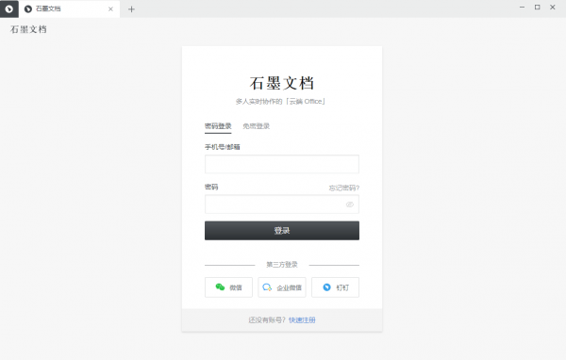Minimize the Shimo window
Viewport: 566px width, 360px height.
pyautogui.click(x=522, y=8)
